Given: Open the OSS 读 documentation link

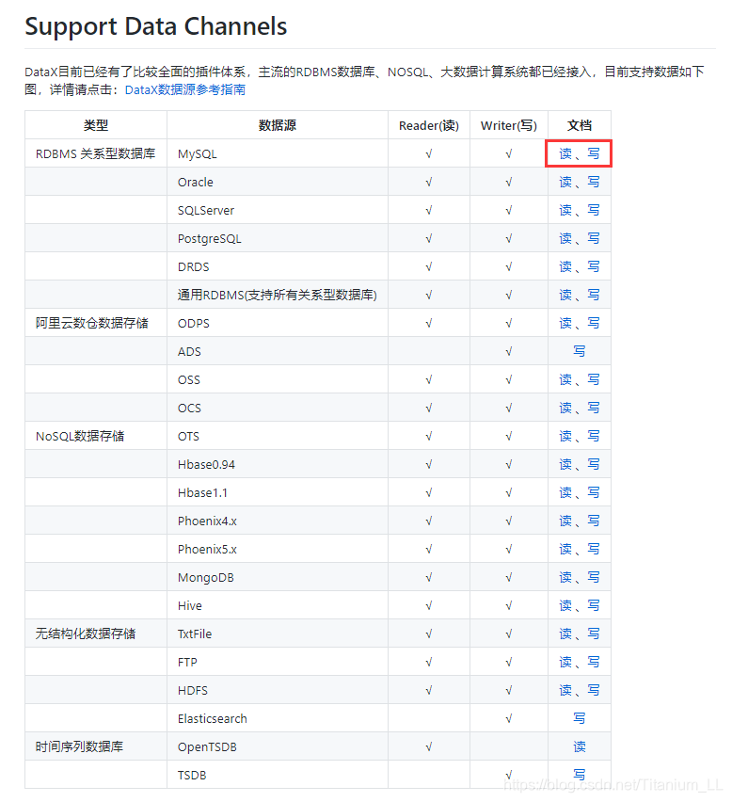Looking at the screenshot, I should [565, 379].
